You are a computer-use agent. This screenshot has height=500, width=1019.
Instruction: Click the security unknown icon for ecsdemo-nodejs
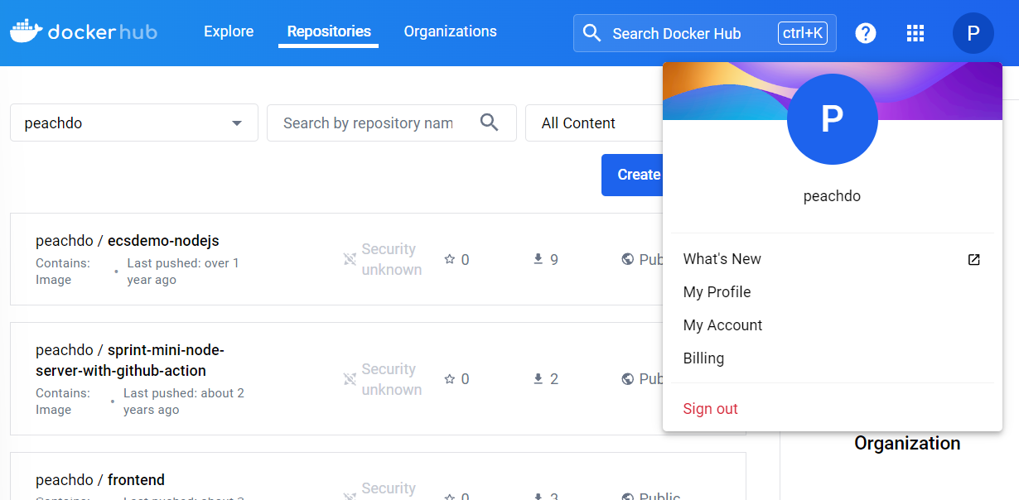point(350,259)
